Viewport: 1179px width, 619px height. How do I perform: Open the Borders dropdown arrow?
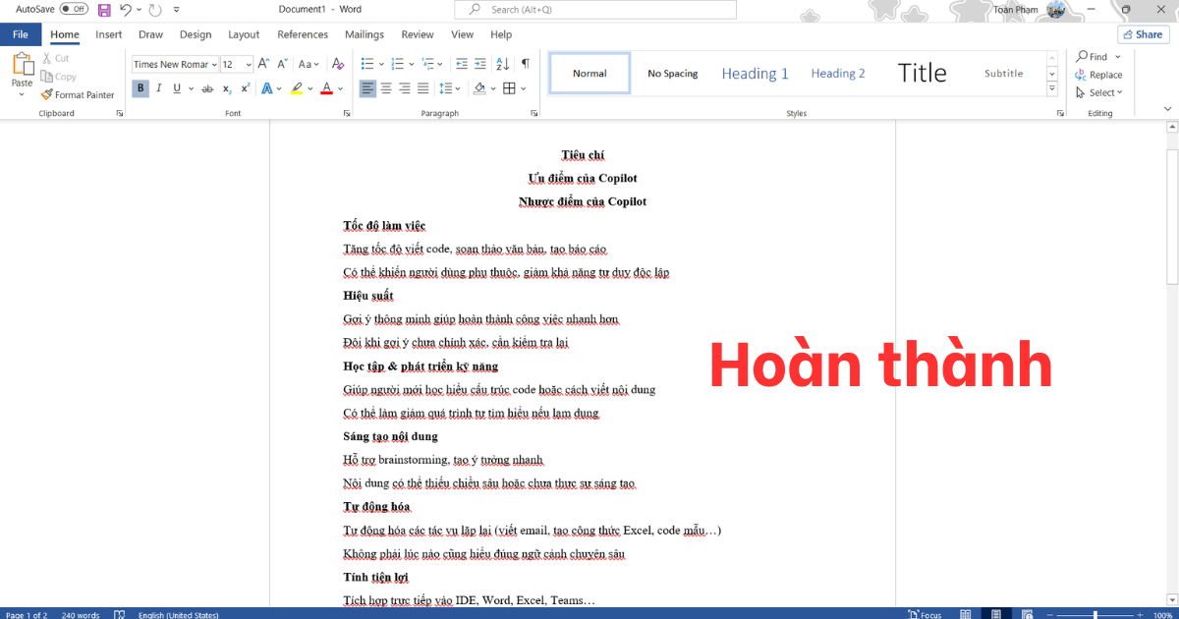click(x=524, y=88)
